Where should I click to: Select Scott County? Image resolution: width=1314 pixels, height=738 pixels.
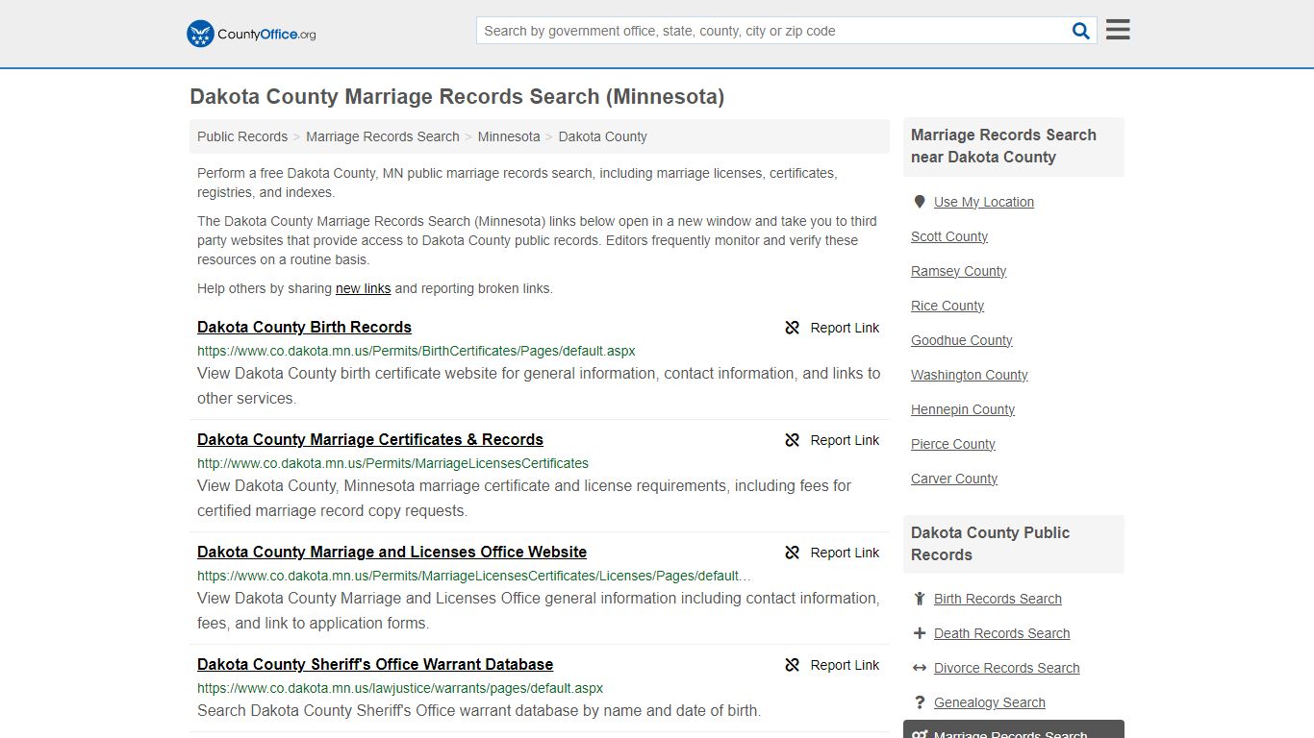click(x=949, y=236)
